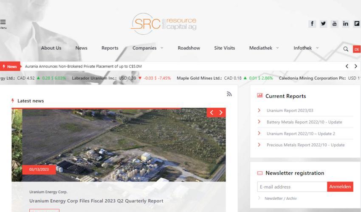361x212 pixels.
Task: Open the Twitter social icon
Action: [x=323, y=24]
